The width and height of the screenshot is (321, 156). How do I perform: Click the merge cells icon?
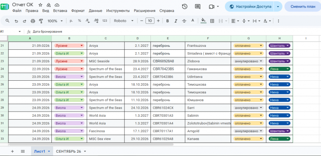(x=221, y=21)
